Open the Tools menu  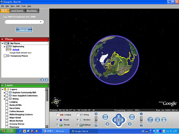pos(23,6)
